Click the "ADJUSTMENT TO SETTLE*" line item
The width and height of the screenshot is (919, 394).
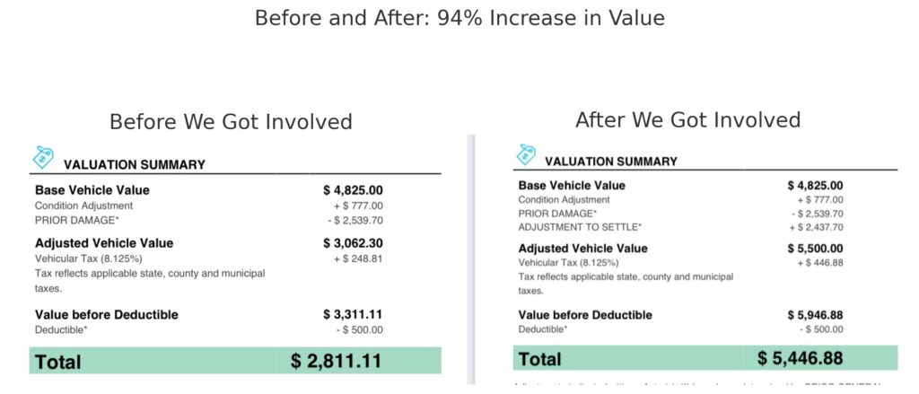coord(580,227)
